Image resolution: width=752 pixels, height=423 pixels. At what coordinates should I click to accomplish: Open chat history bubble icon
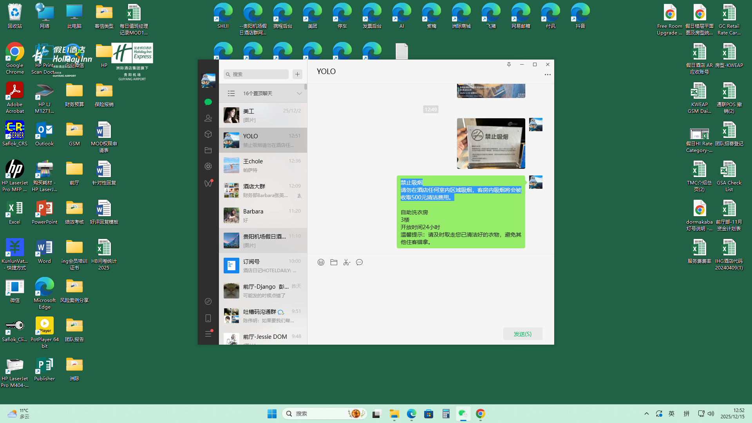point(359,262)
